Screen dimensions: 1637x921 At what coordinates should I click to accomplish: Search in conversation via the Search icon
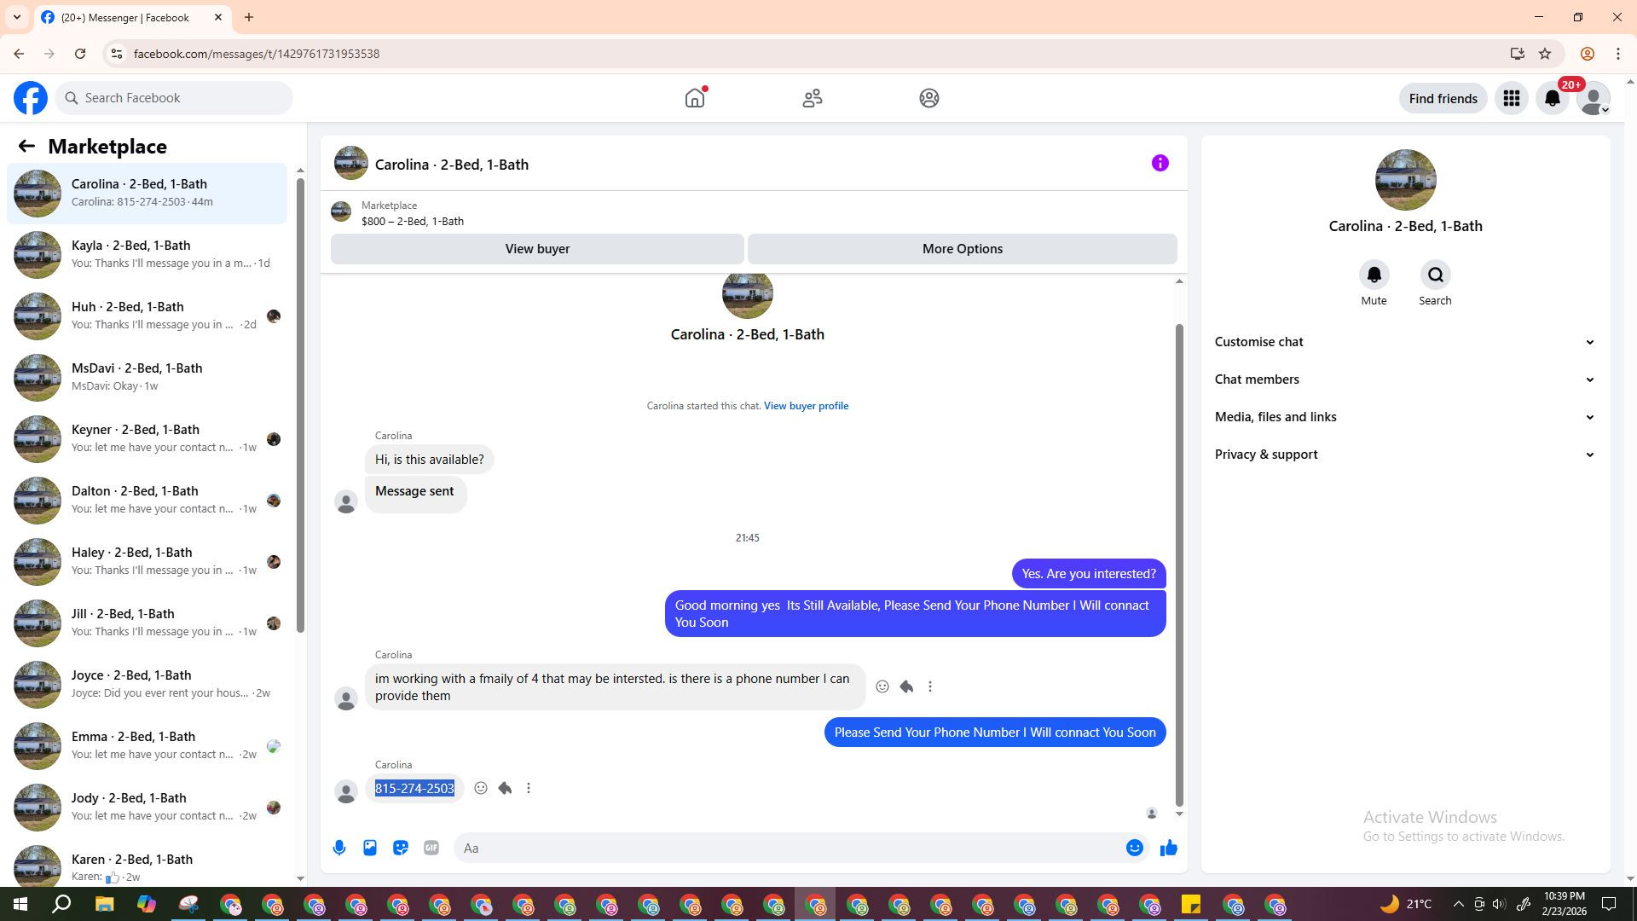[1435, 275]
